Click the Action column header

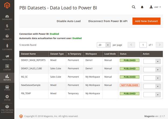[152, 54]
